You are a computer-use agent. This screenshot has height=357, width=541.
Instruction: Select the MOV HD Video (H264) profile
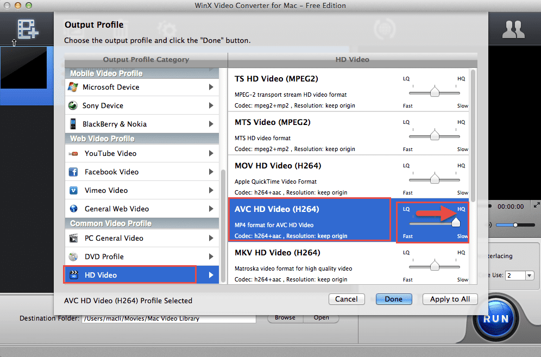pyautogui.click(x=349, y=177)
